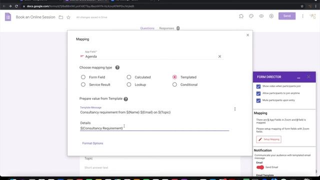Viewport: 320px width, 180px height.
Task: Toggle Mute participants upon entry
Action: coord(258,100)
